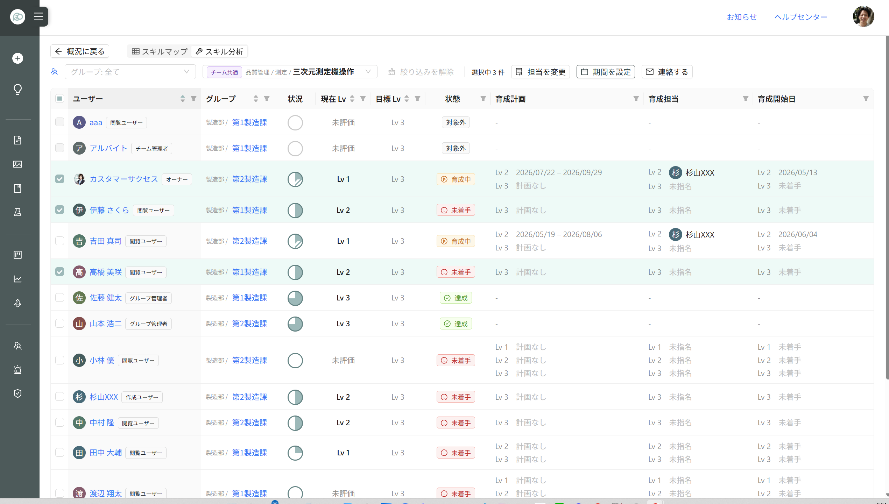Uncheck the カスタマーサクセス row checkbox
Image resolution: width=889 pixels, height=504 pixels.
click(59, 179)
